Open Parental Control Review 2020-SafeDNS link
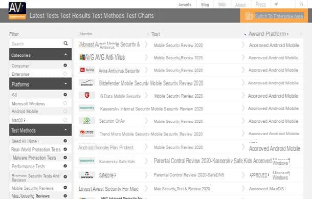This screenshot has width=312, height=199. (x=189, y=175)
